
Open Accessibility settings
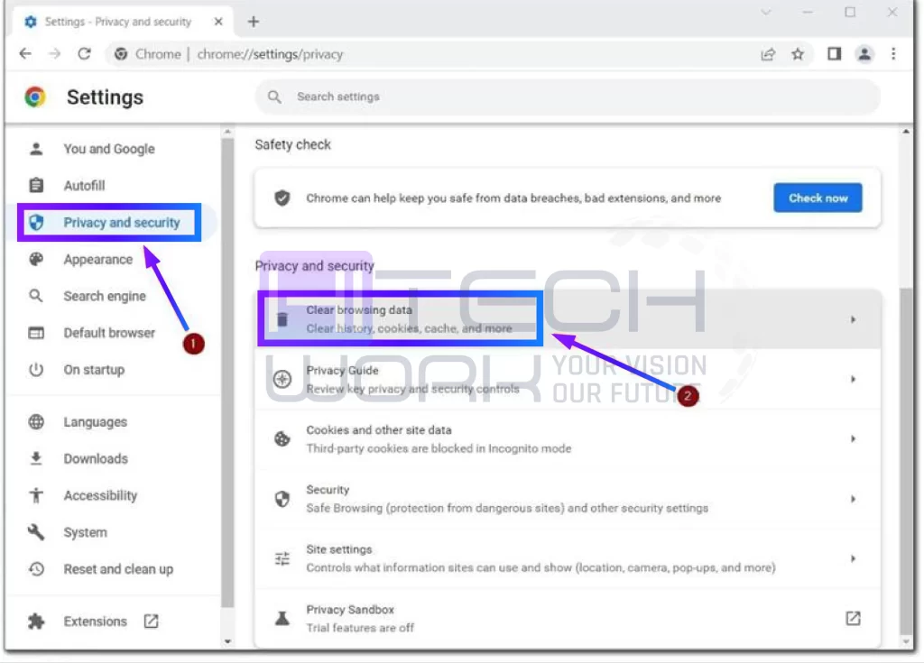click(x=100, y=496)
